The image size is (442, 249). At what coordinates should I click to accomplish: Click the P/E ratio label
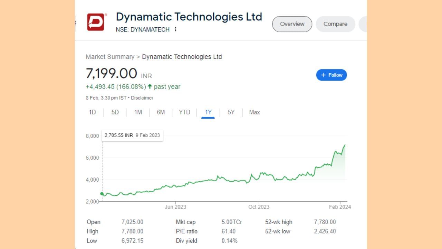point(186,231)
